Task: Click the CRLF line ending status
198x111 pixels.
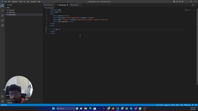Action: [x=177, y=105]
